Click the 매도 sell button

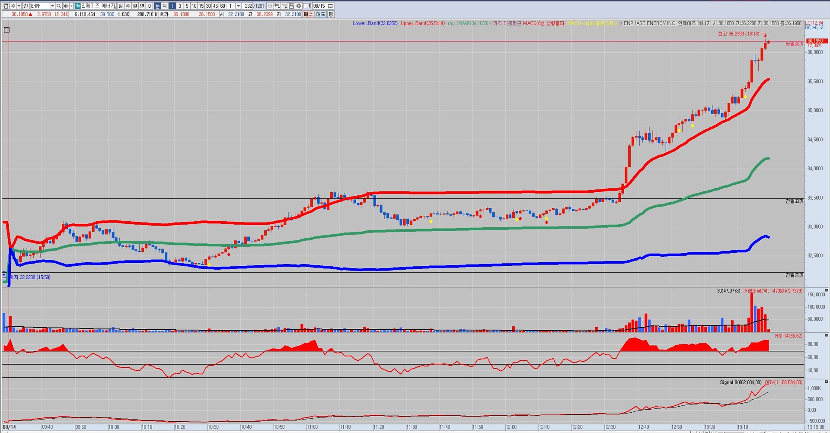tap(320, 14)
